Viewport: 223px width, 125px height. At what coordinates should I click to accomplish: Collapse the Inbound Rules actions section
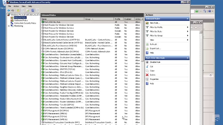click(187, 19)
